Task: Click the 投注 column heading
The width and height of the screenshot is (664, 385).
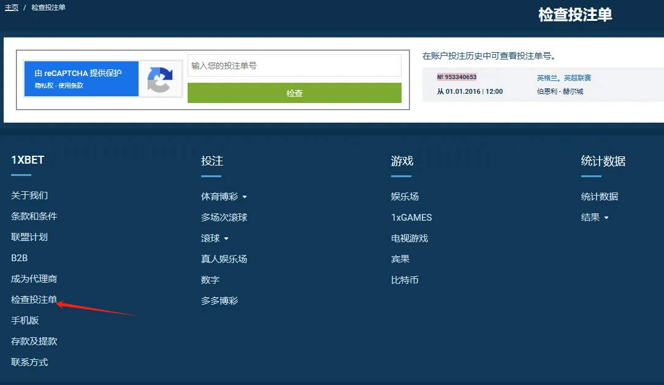Action: pyautogui.click(x=212, y=161)
